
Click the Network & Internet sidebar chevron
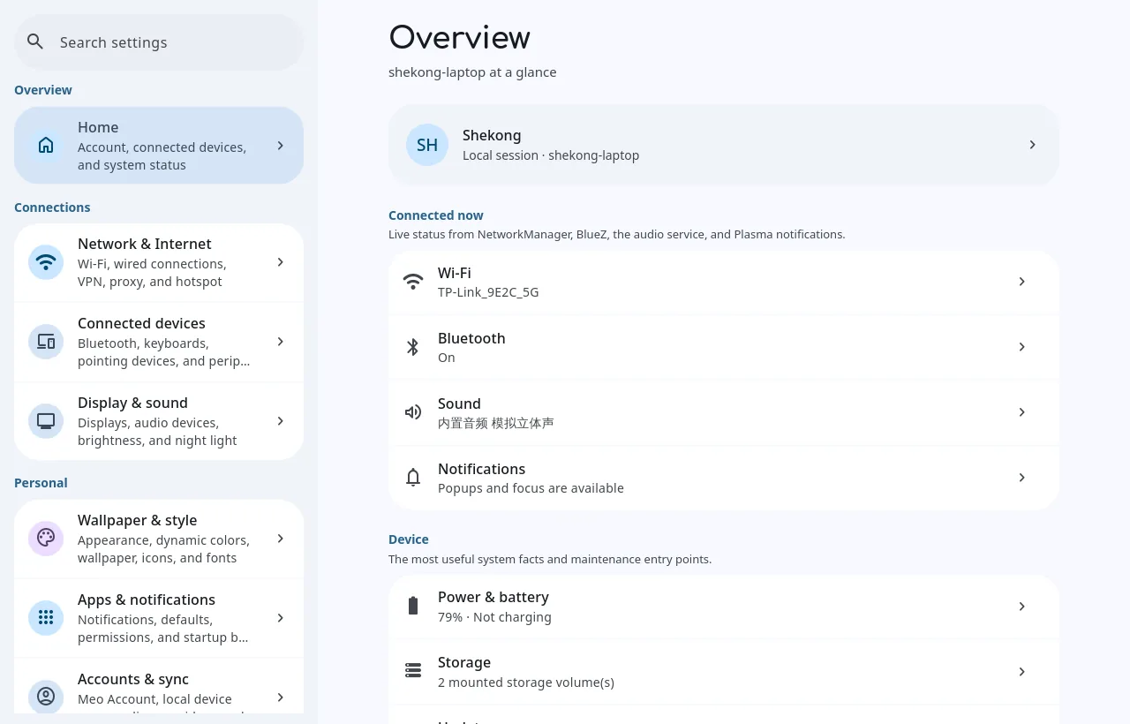coord(280,262)
